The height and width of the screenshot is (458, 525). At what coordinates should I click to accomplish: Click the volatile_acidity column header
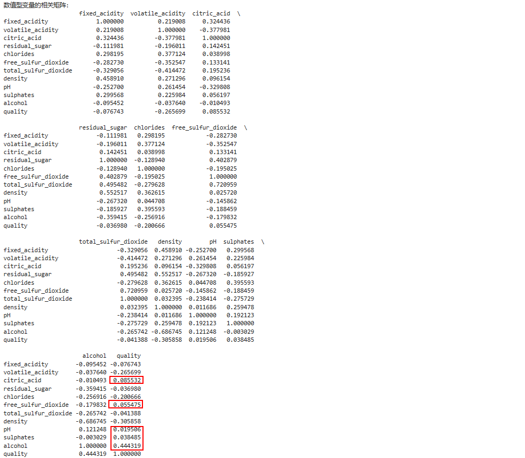(x=158, y=13)
